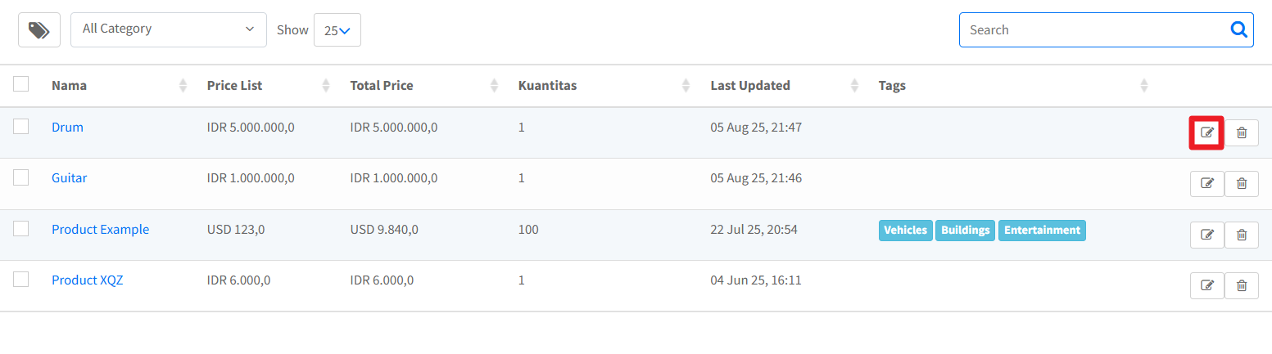This screenshot has height=354, width=1272.
Task: Edit the Guitar product row
Action: (x=1206, y=184)
